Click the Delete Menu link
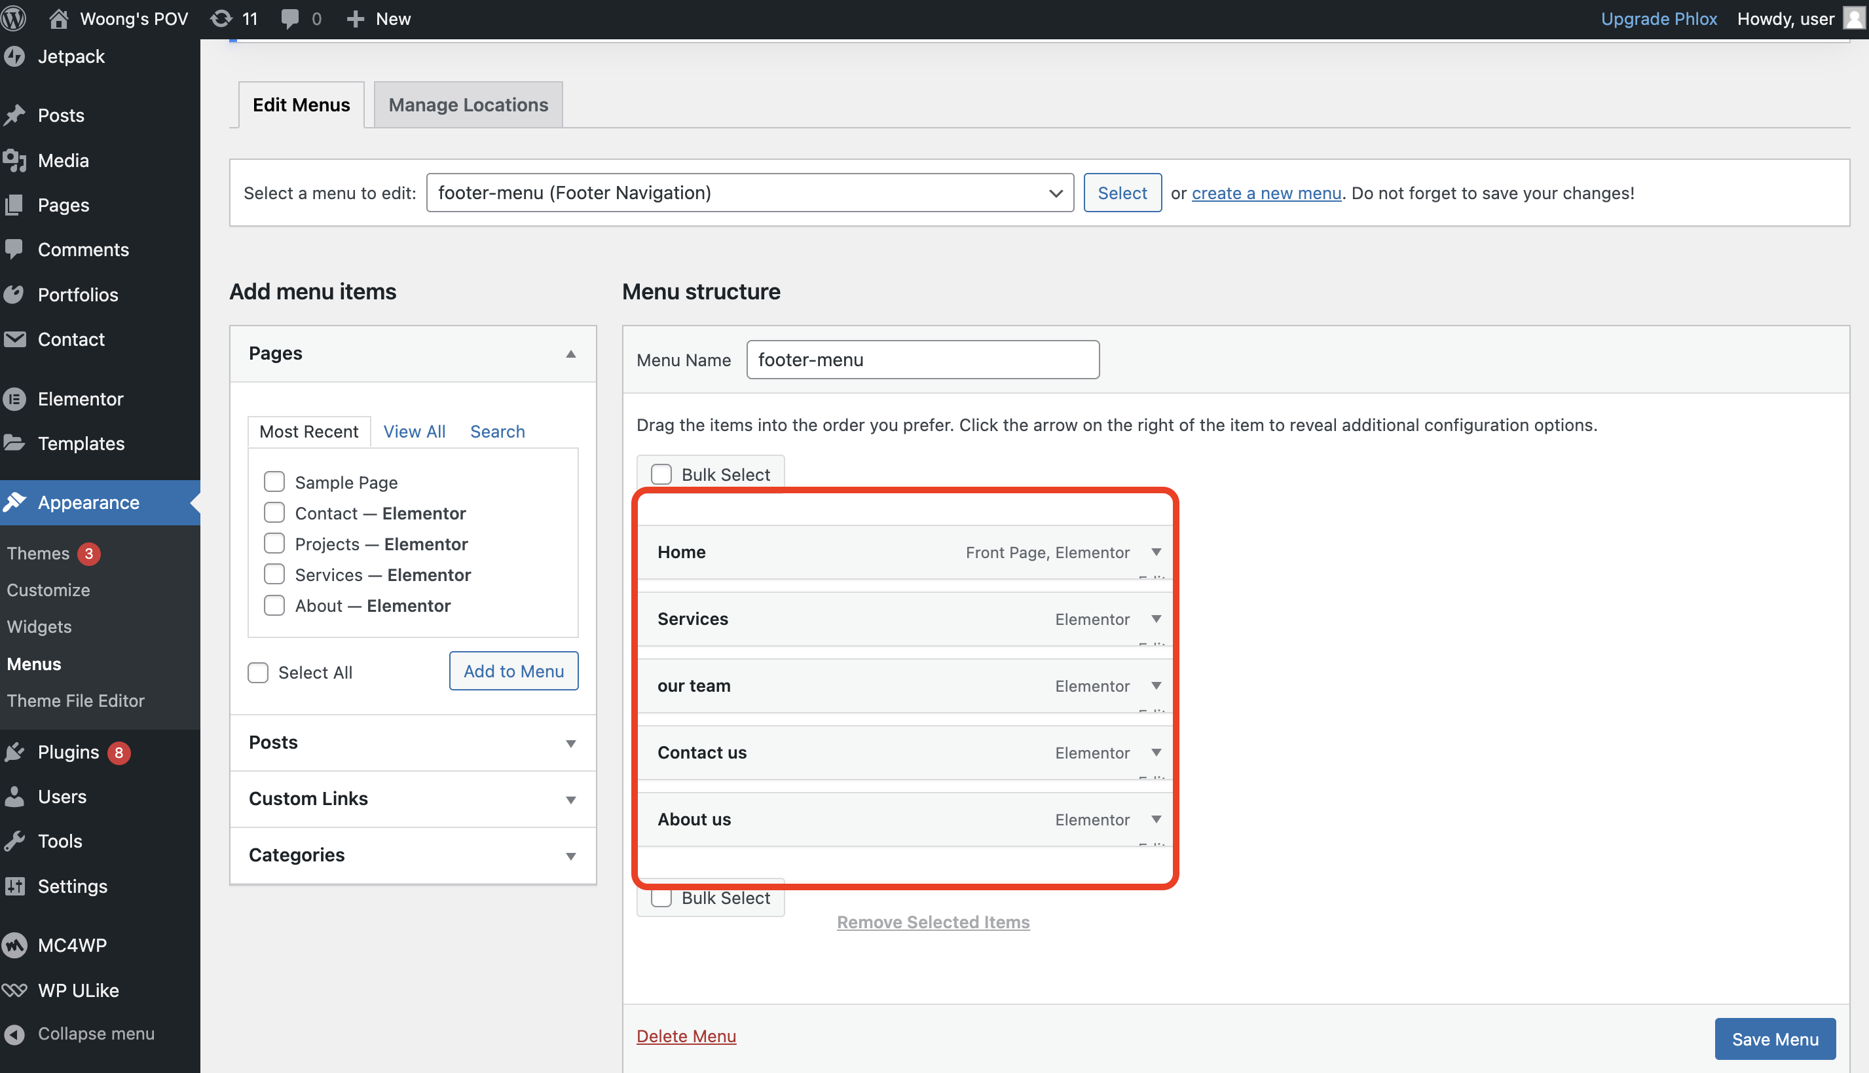1869x1073 pixels. (686, 1036)
